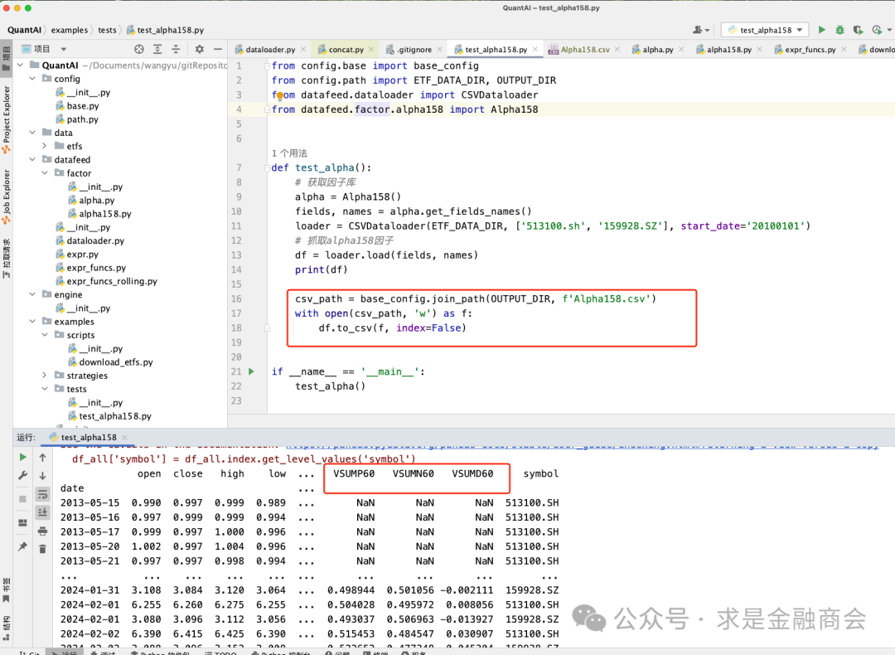Open base.py in the config folder
Image resolution: width=895 pixels, height=655 pixels.
pyautogui.click(x=83, y=105)
